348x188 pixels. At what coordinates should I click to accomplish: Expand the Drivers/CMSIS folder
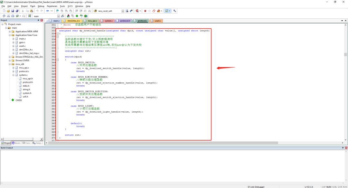[10, 60]
